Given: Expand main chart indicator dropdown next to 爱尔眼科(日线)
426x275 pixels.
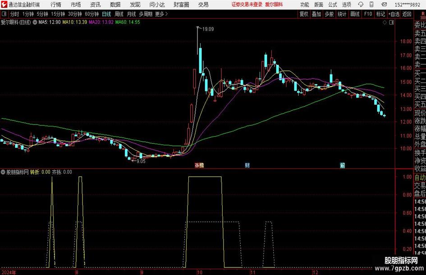Looking at the screenshot, I should coord(35,22).
